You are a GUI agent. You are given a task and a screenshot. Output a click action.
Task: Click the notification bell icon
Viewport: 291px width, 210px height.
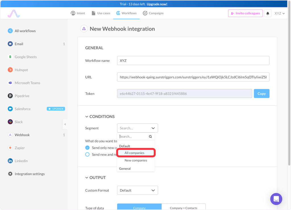pos(268,13)
